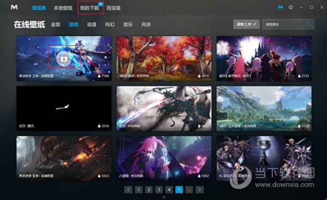Click the M logo at top left

tap(14, 8)
